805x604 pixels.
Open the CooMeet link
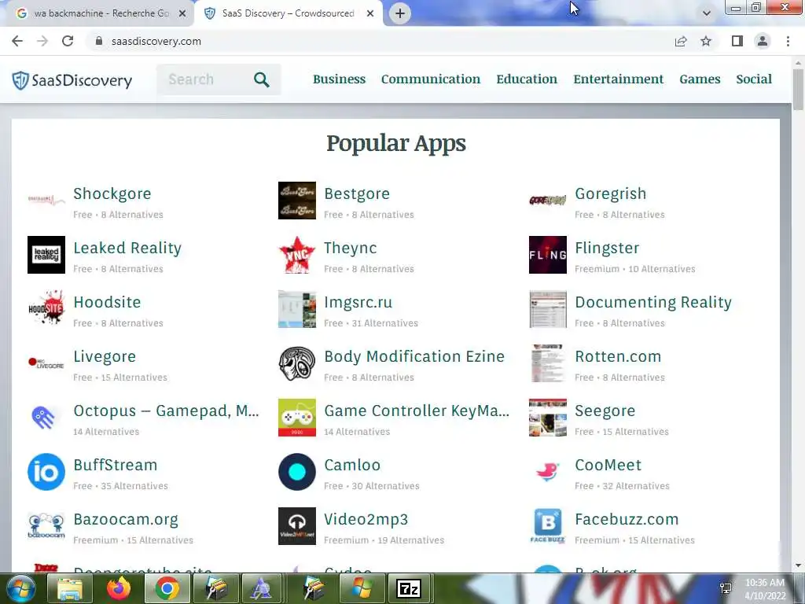tap(608, 465)
